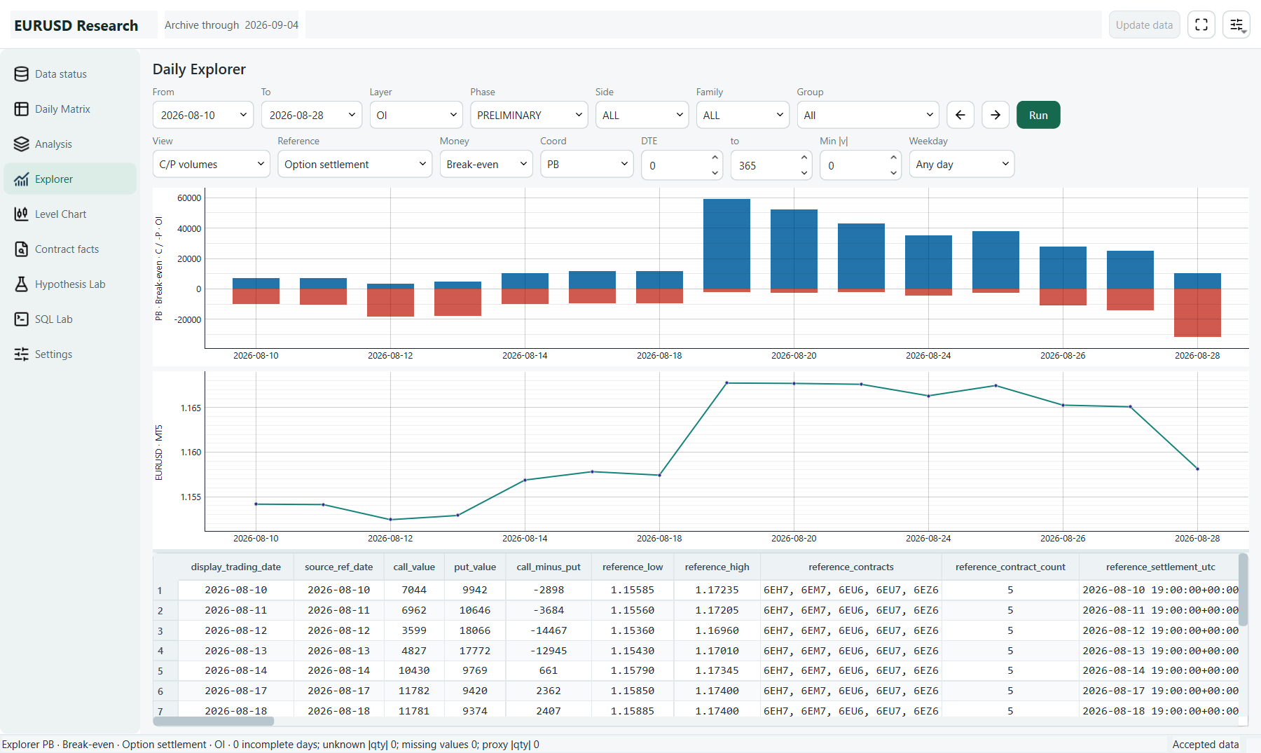Select the call_minus_put cell showing -14467
Image resolution: width=1261 pixels, height=753 pixels.
[x=549, y=630]
